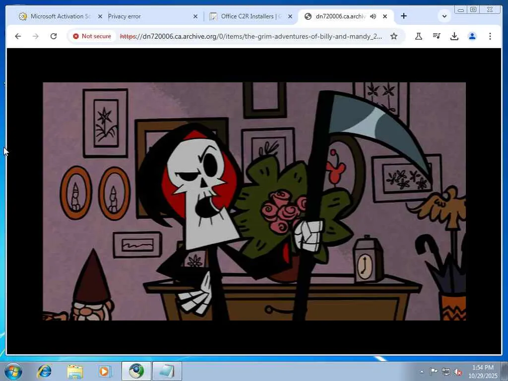Close the Microsoft Activation Scripts tab

[x=100, y=16]
